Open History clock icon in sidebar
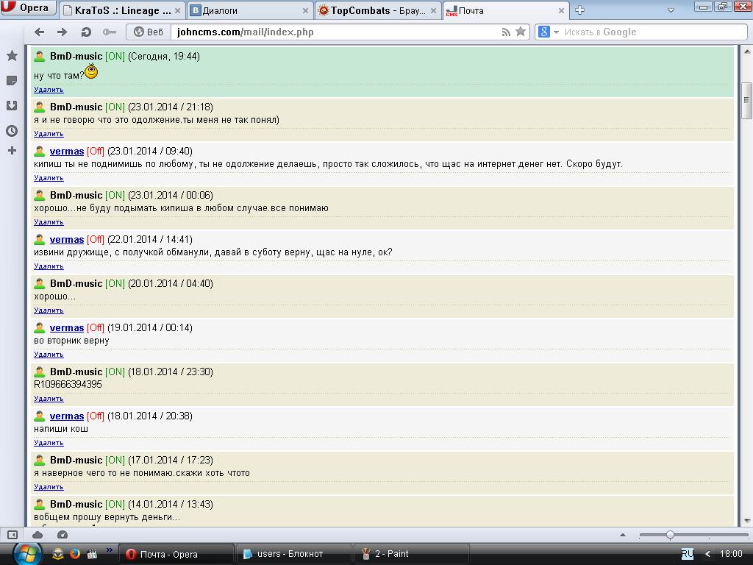 [x=12, y=131]
